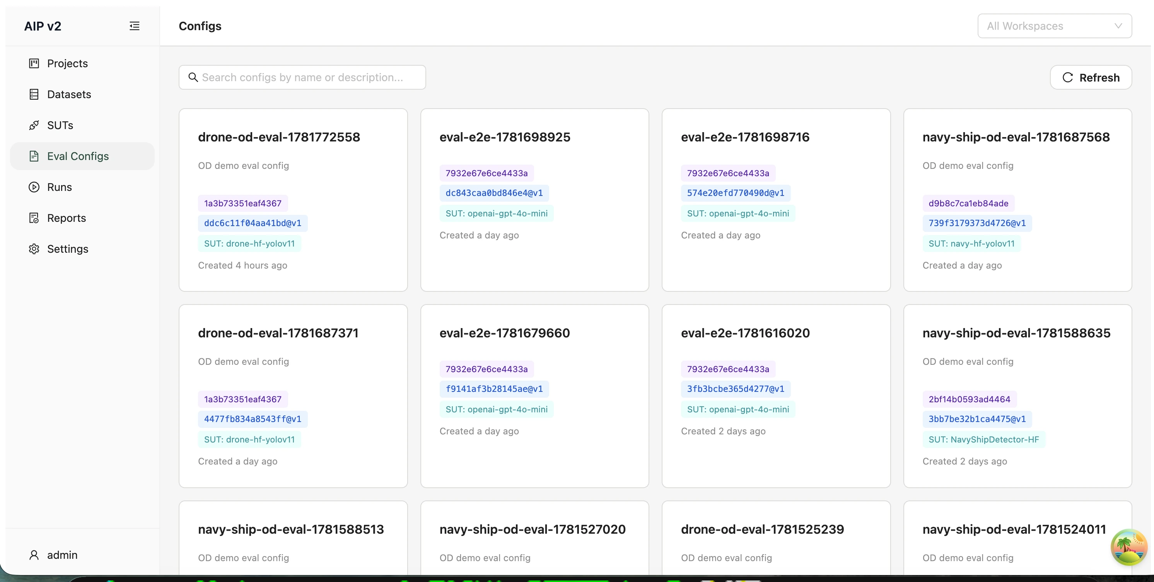The height and width of the screenshot is (582, 1154).
Task: Click the admin user avatar icon
Action: pos(34,555)
